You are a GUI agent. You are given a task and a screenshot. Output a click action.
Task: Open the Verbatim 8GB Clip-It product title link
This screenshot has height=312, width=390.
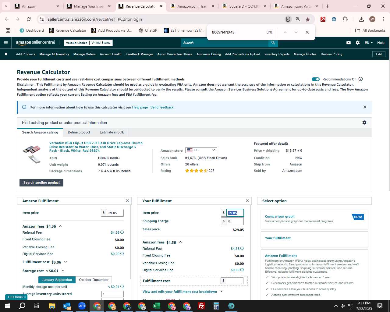(x=96, y=147)
